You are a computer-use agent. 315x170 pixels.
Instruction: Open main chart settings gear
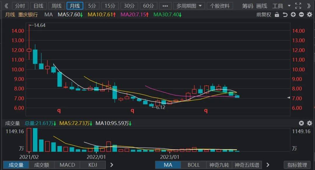[x=309, y=15]
